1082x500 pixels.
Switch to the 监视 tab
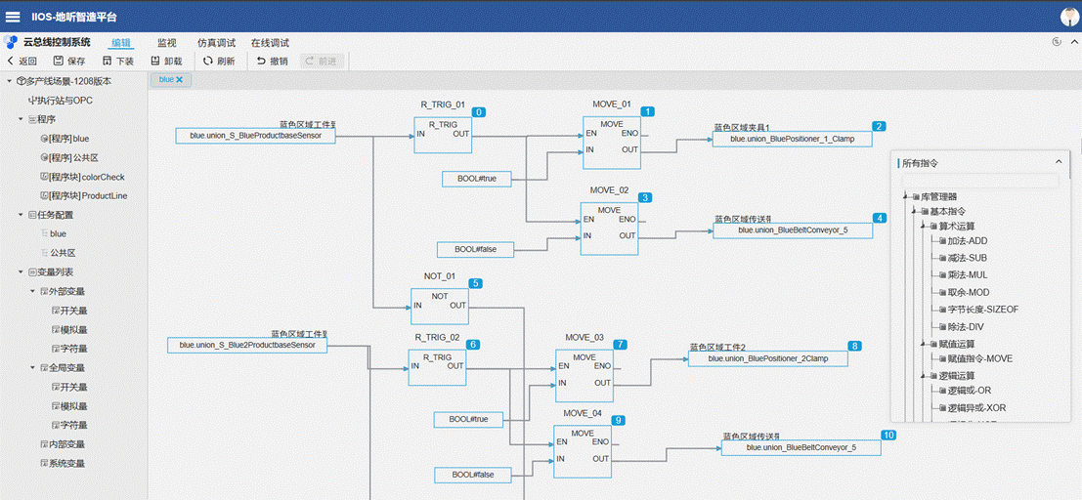click(166, 43)
